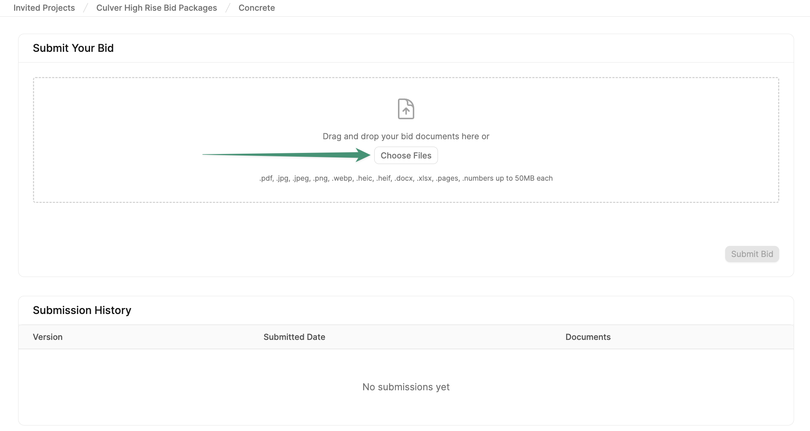Screen dimensions: 810x431
Task: Open Invited Projects breadcrumb link
Action: (x=44, y=8)
